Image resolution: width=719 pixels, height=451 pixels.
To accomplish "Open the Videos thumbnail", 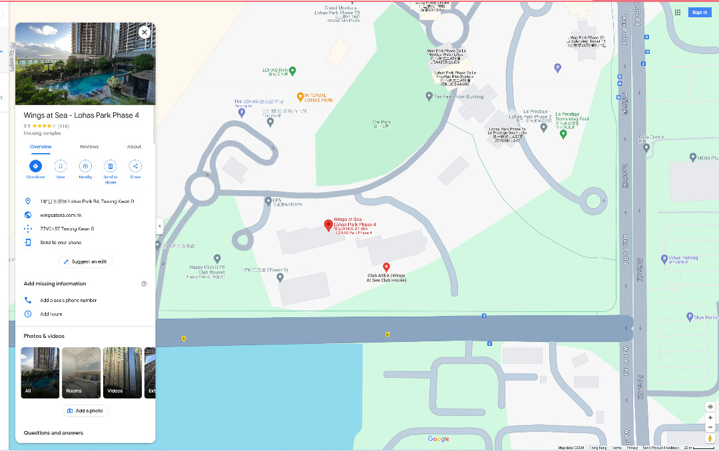I will [122, 373].
